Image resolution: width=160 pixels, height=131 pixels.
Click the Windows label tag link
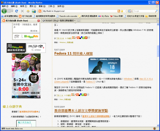63,42
